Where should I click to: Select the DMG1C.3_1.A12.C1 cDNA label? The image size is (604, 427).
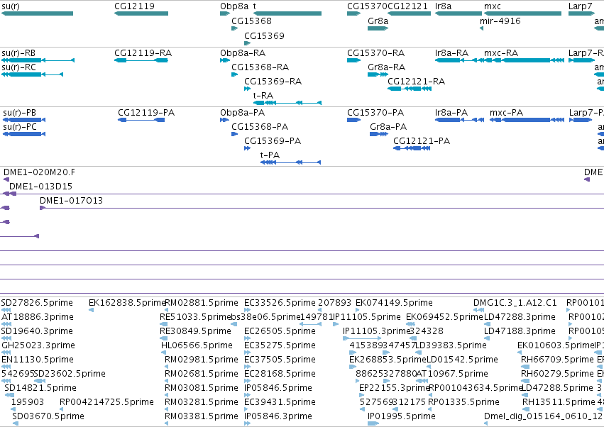click(515, 303)
